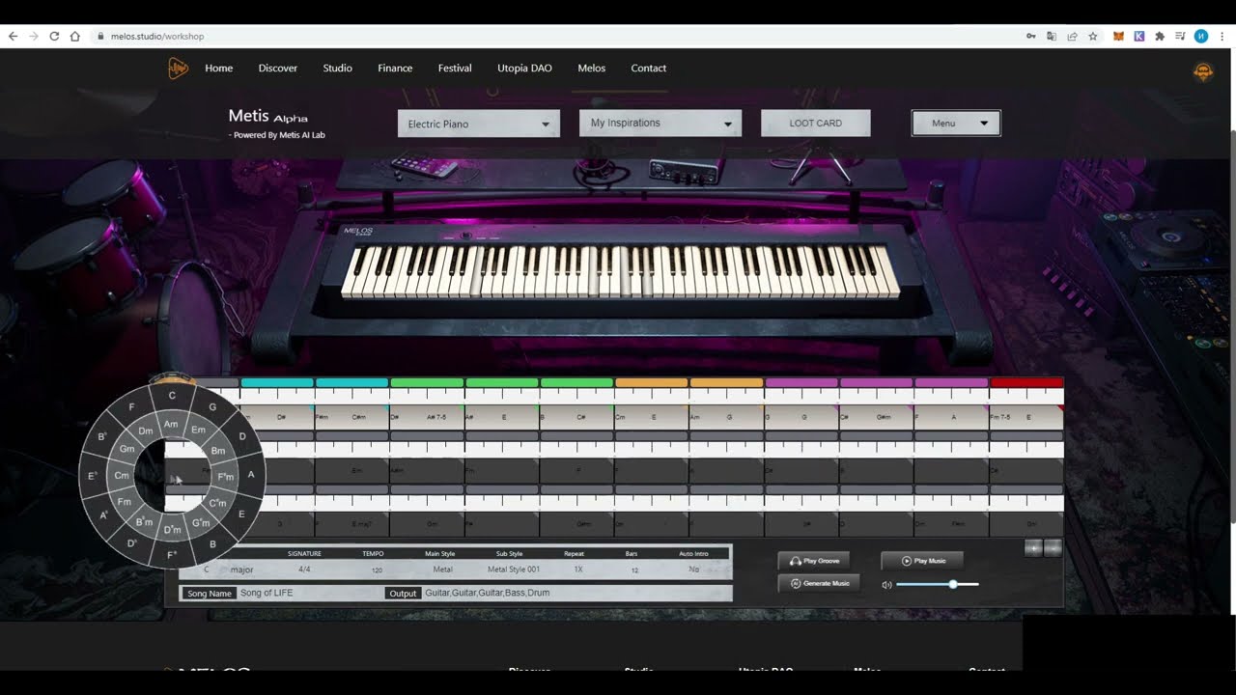Open the Studio nav item
Image resolution: width=1236 pixels, height=695 pixels.
pyautogui.click(x=337, y=69)
